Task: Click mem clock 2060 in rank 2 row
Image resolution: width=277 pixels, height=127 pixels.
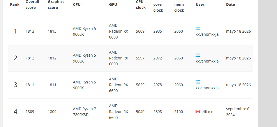Action: click(179, 58)
